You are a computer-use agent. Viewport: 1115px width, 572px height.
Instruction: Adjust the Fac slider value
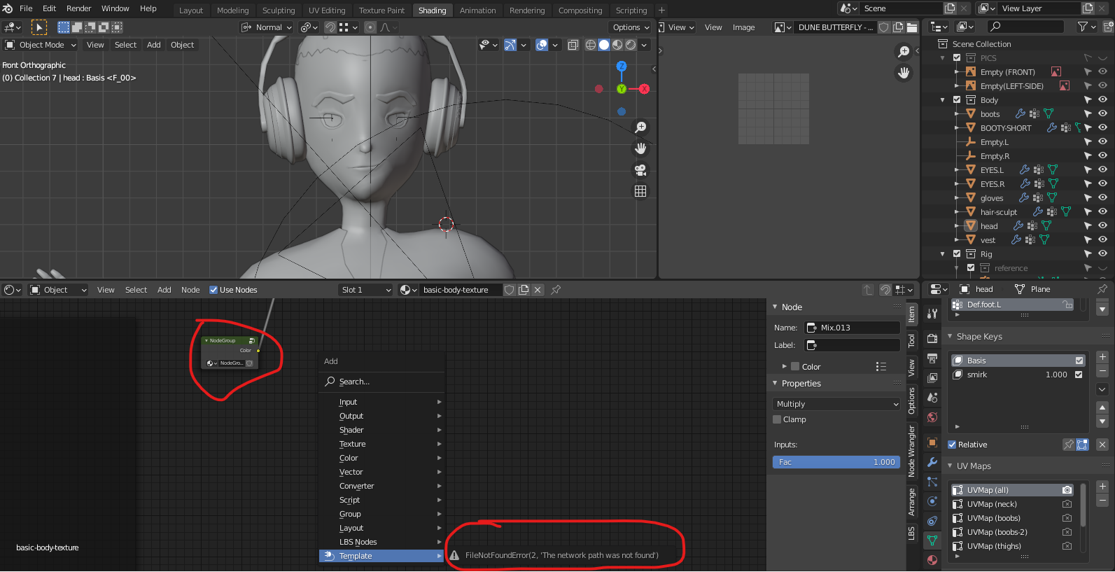point(836,462)
